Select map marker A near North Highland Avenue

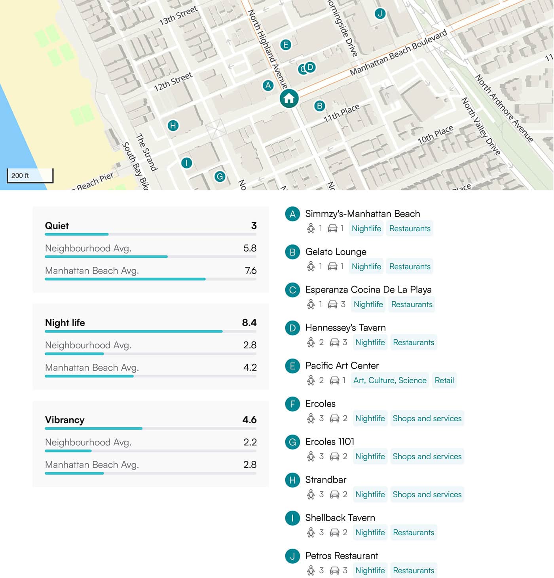tap(268, 86)
